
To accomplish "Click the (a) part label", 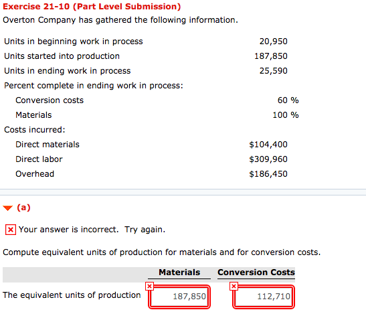I will (x=23, y=208).
